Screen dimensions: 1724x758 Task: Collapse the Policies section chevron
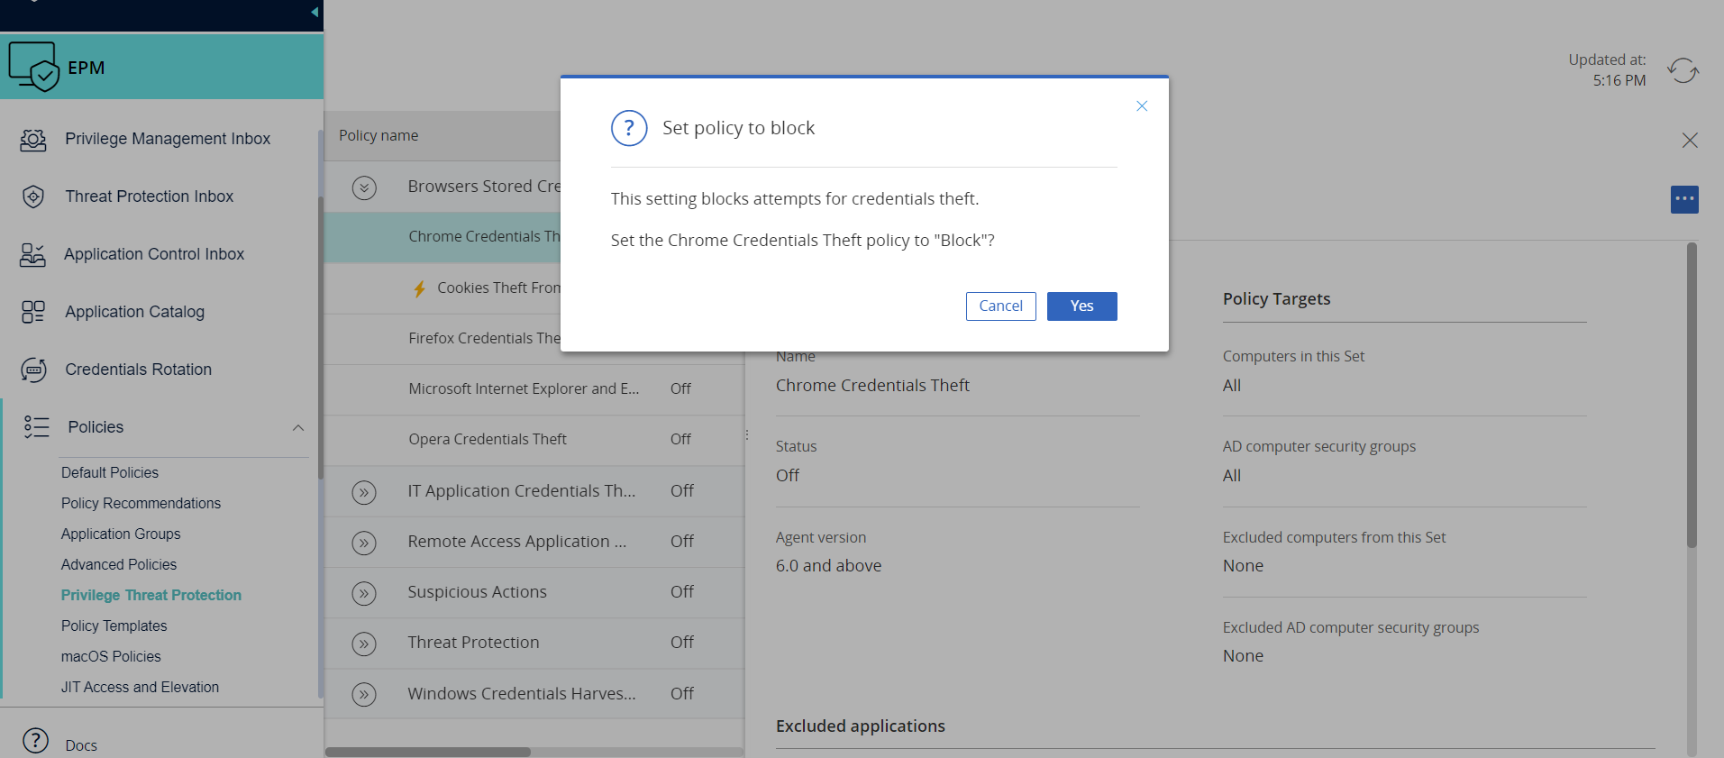[x=298, y=427]
